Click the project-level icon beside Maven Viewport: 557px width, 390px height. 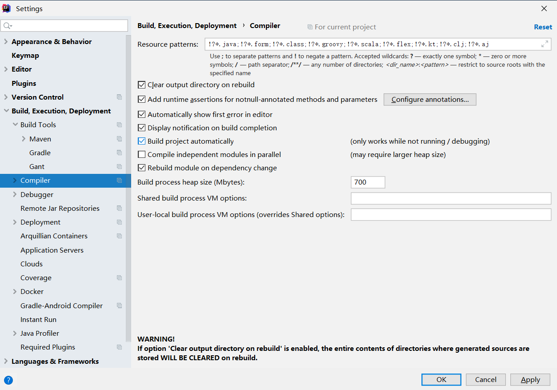119,139
